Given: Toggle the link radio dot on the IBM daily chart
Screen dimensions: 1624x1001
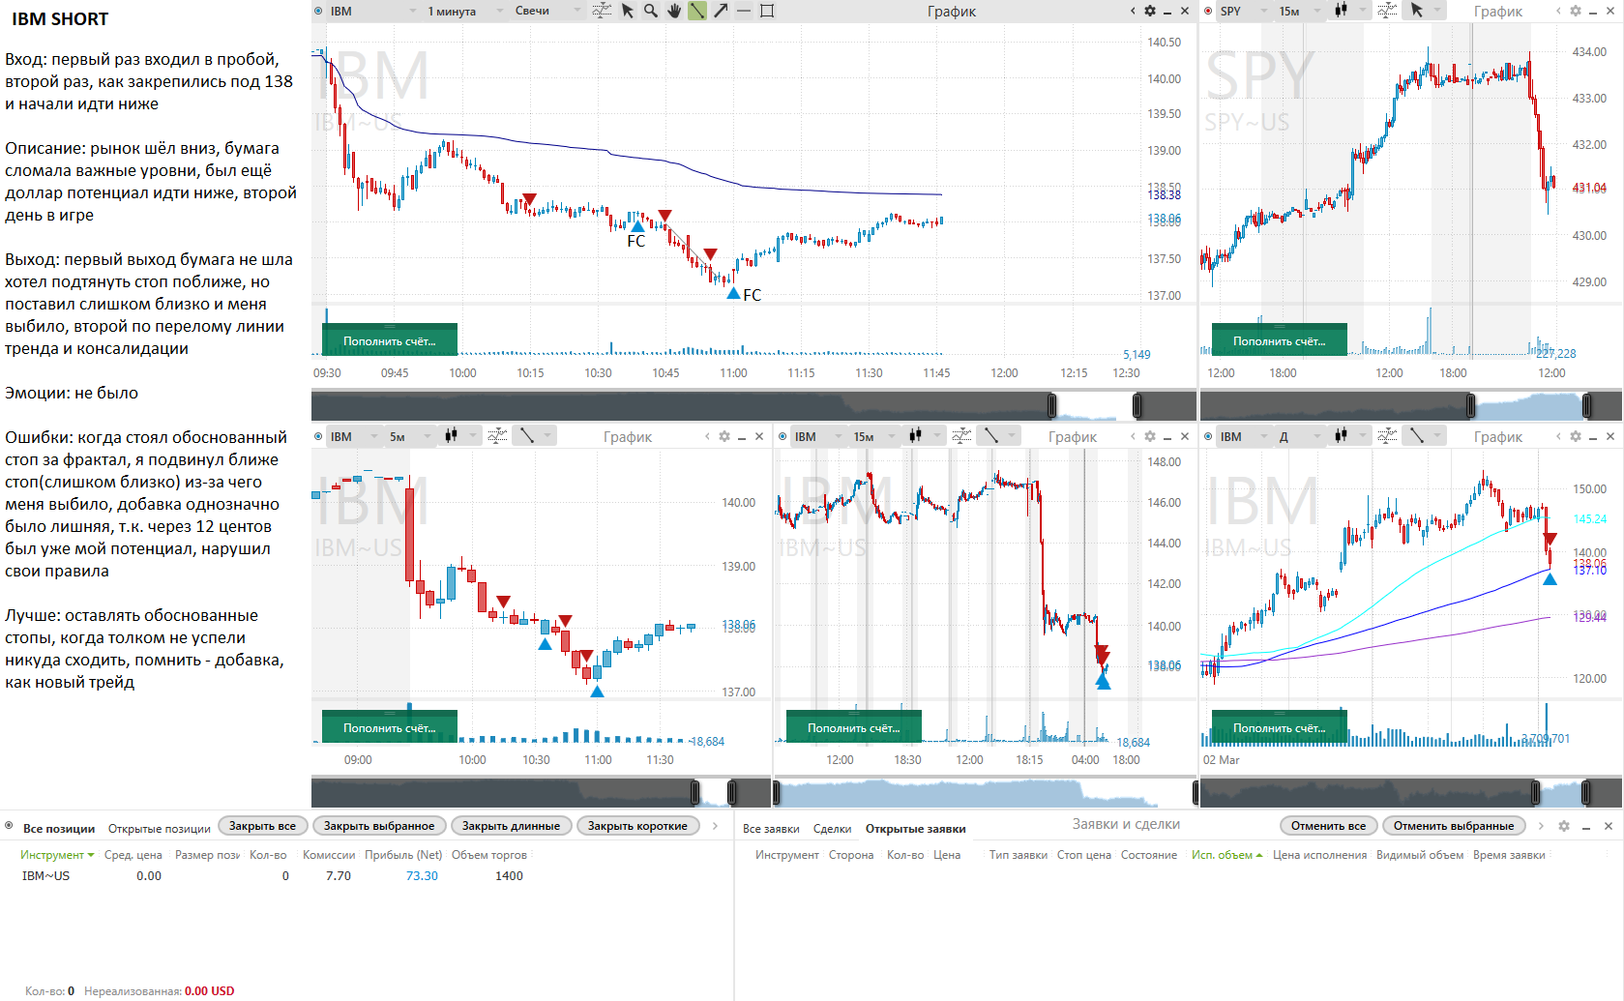Looking at the screenshot, I should tap(1208, 436).
